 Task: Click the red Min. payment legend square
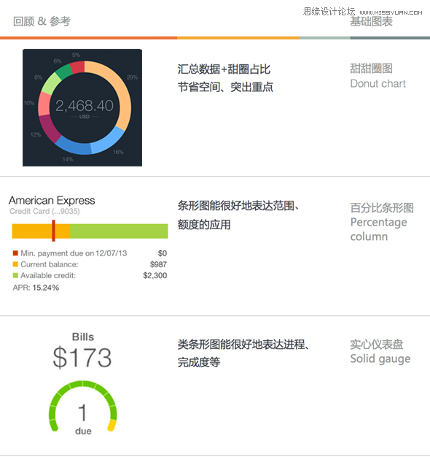click(15, 253)
